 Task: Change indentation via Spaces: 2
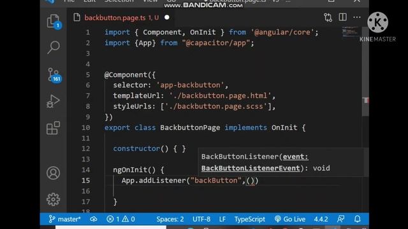point(170,219)
